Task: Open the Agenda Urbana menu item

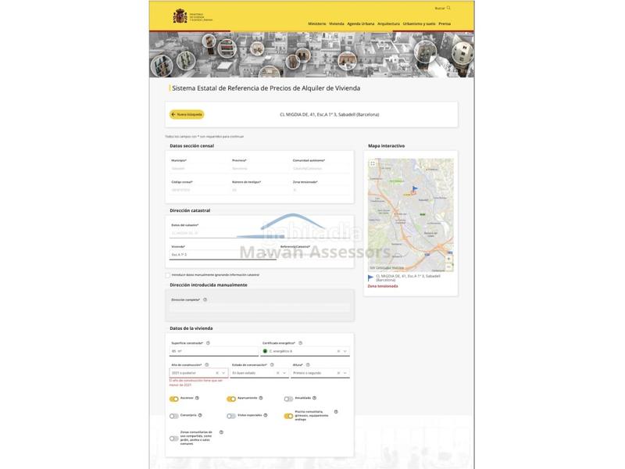Action: 361,23
